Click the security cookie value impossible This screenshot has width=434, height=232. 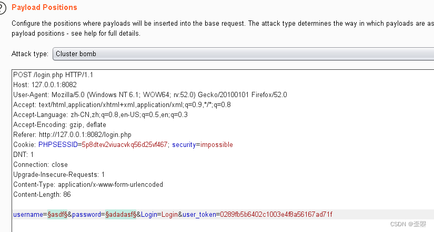coord(216,144)
